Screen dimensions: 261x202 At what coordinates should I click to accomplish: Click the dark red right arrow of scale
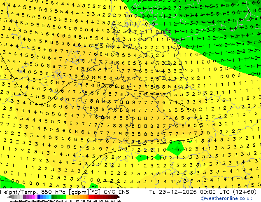coord(119,197)
